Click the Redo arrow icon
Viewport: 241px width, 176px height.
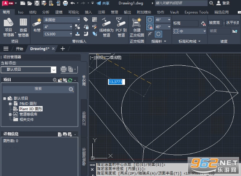pyautogui.click(x=83, y=3)
